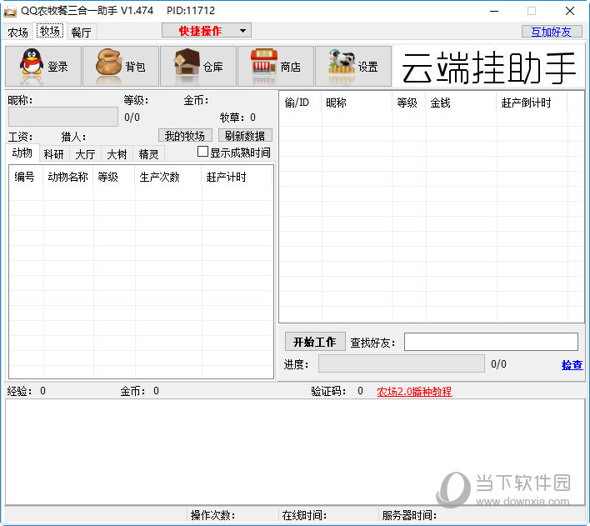Click 操作次数 in status bar
Screen dimensions: 590x526
[x=213, y=515]
